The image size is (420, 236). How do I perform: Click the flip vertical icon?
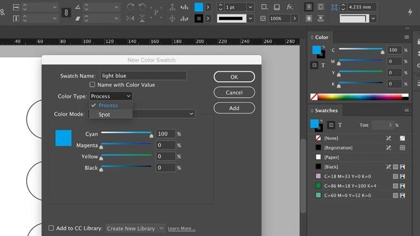tap(142, 18)
